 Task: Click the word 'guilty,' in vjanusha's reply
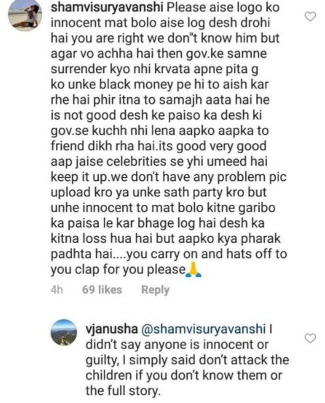point(101,361)
